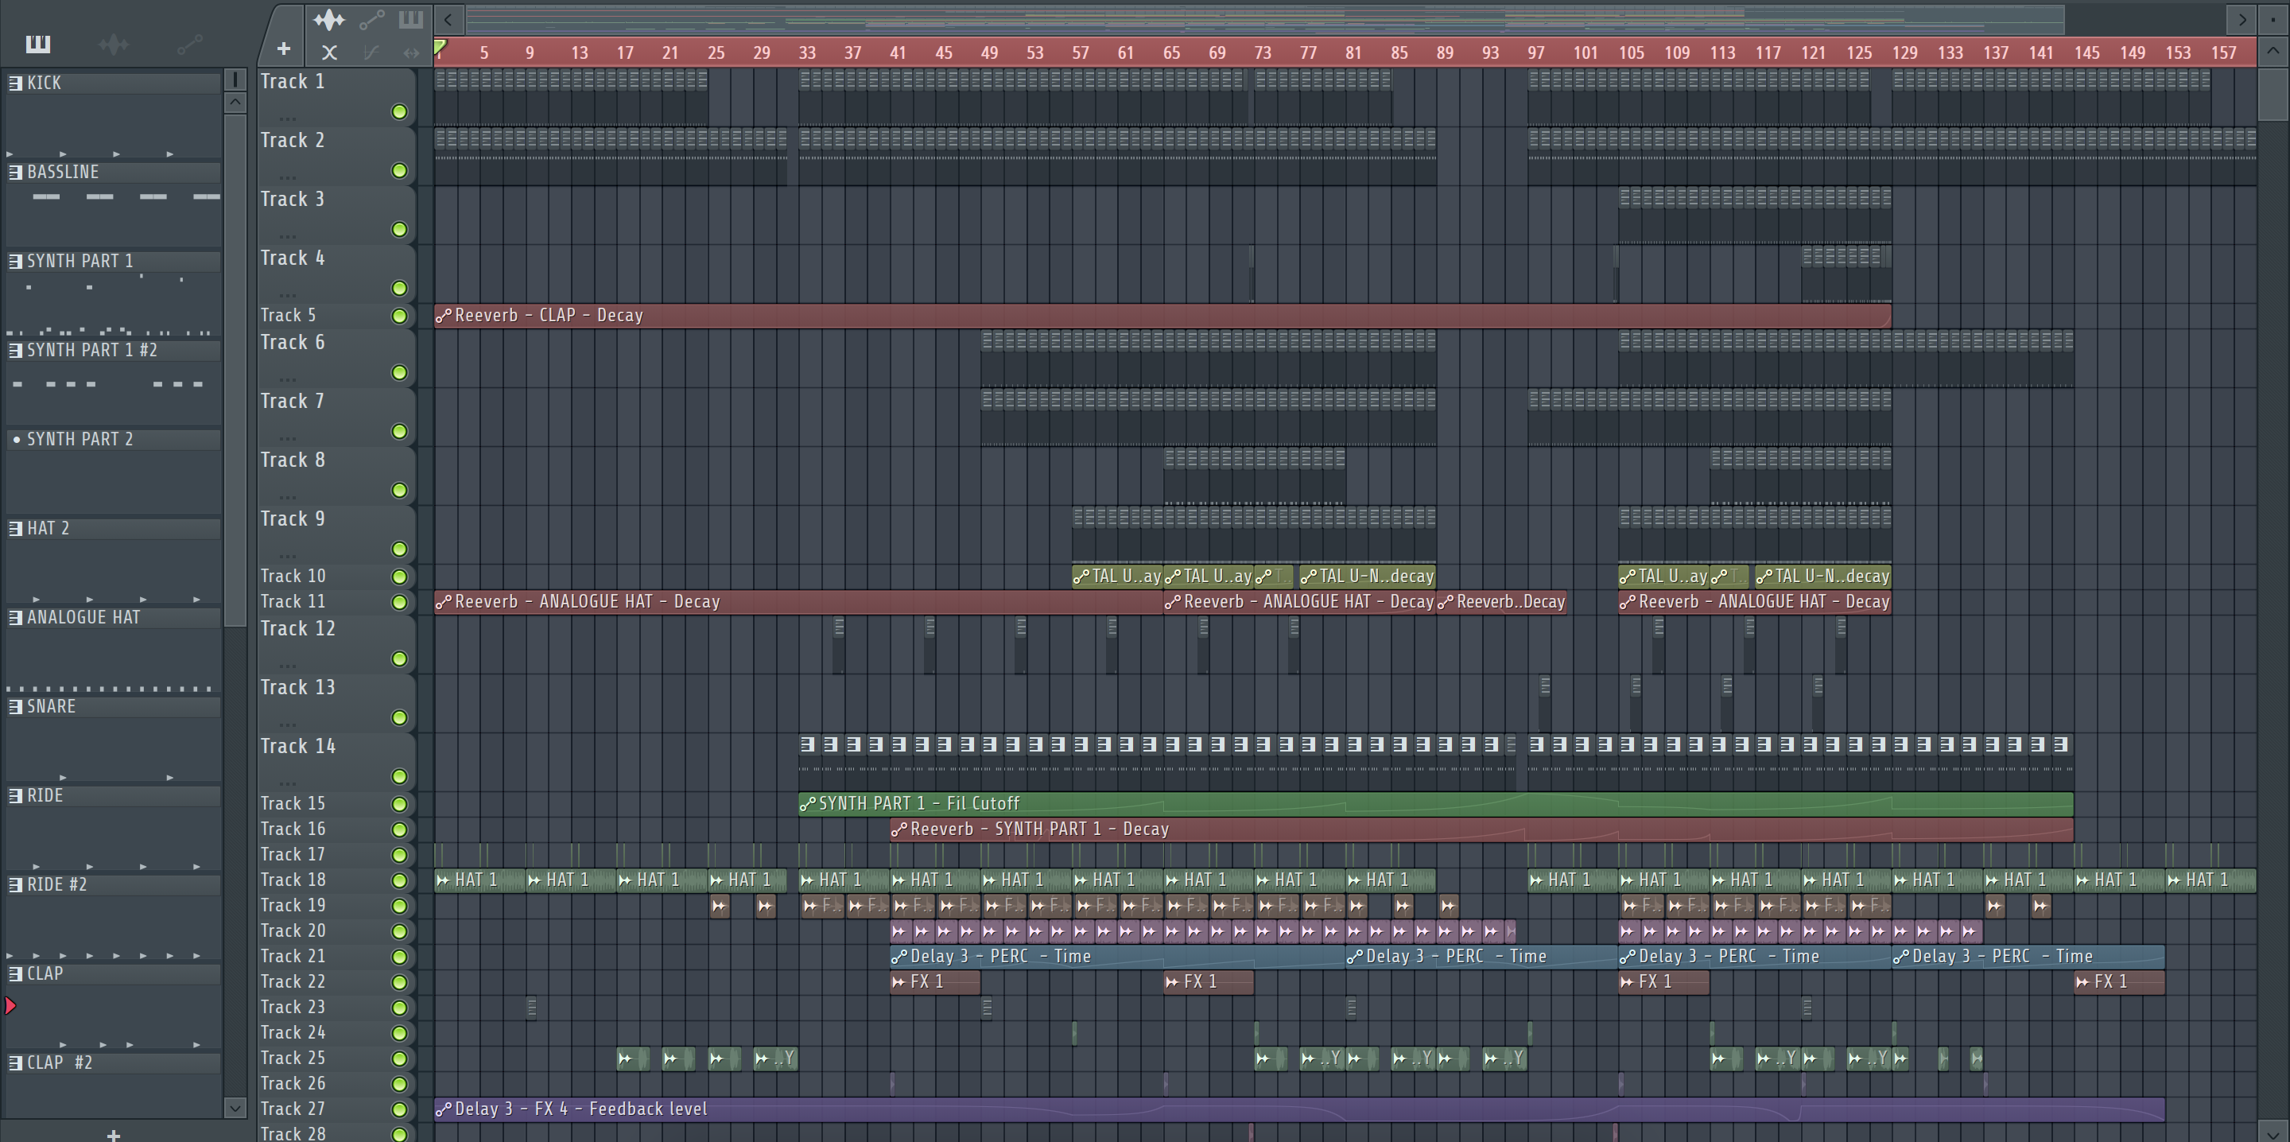2290x1142 pixels.
Task: Toggle the Track 21 mute LED
Action: [399, 957]
